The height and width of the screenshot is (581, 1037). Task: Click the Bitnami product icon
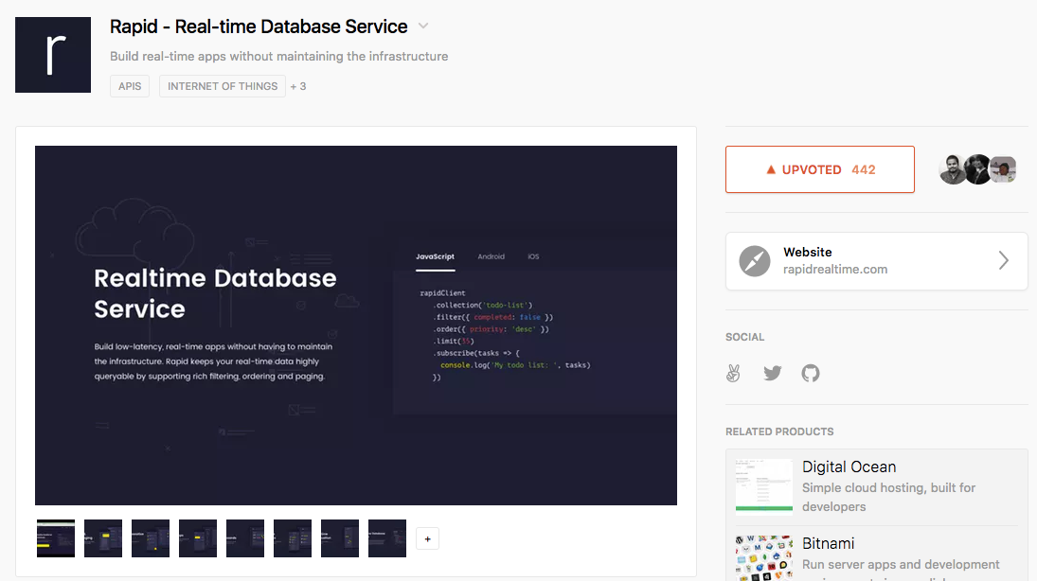point(763,558)
